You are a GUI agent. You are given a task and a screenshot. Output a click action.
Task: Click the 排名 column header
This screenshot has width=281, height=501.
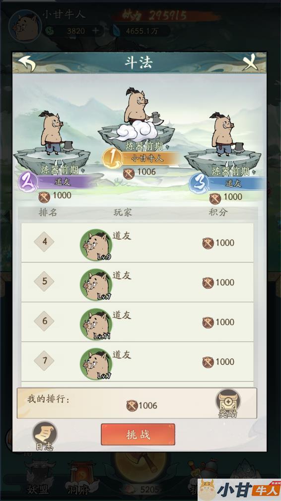[48, 212]
